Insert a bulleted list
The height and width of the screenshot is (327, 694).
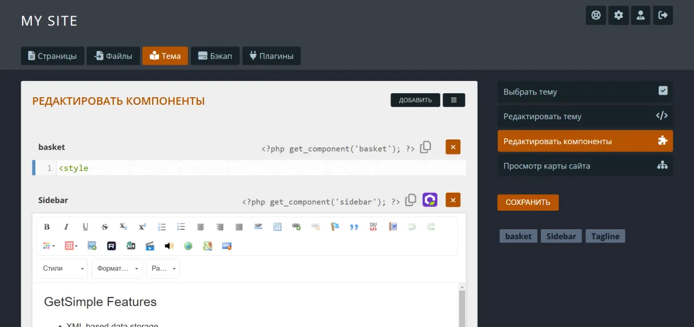point(181,227)
